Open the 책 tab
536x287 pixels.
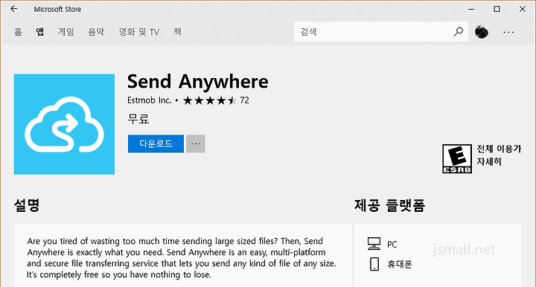tap(177, 32)
